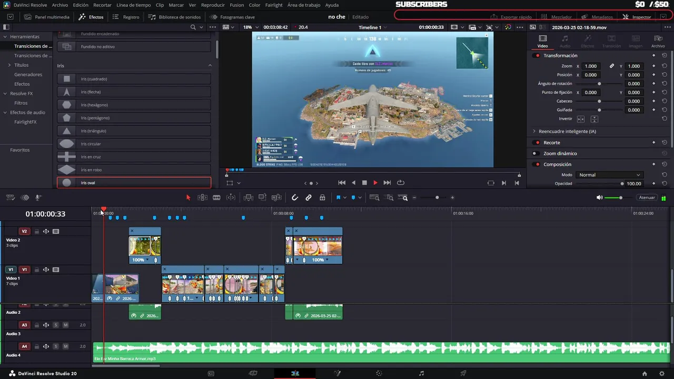Click the Atenuar button
The image size is (674, 379).
[647, 197]
